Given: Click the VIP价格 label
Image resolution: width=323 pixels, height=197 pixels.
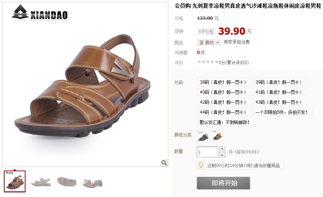Looking at the screenshot, I should click(206, 31).
